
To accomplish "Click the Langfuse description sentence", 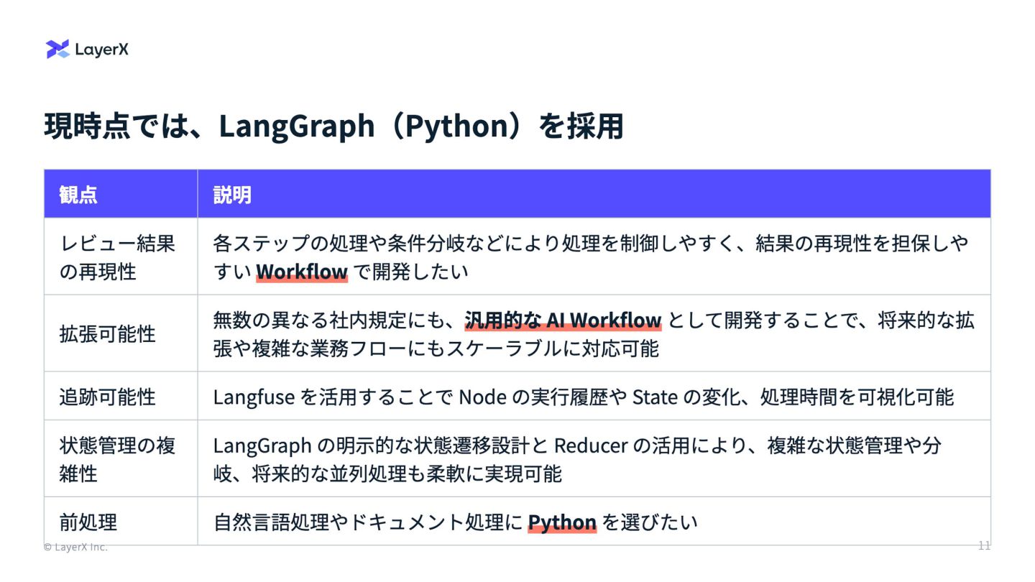I will pyautogui.click(x=584, y=397).
